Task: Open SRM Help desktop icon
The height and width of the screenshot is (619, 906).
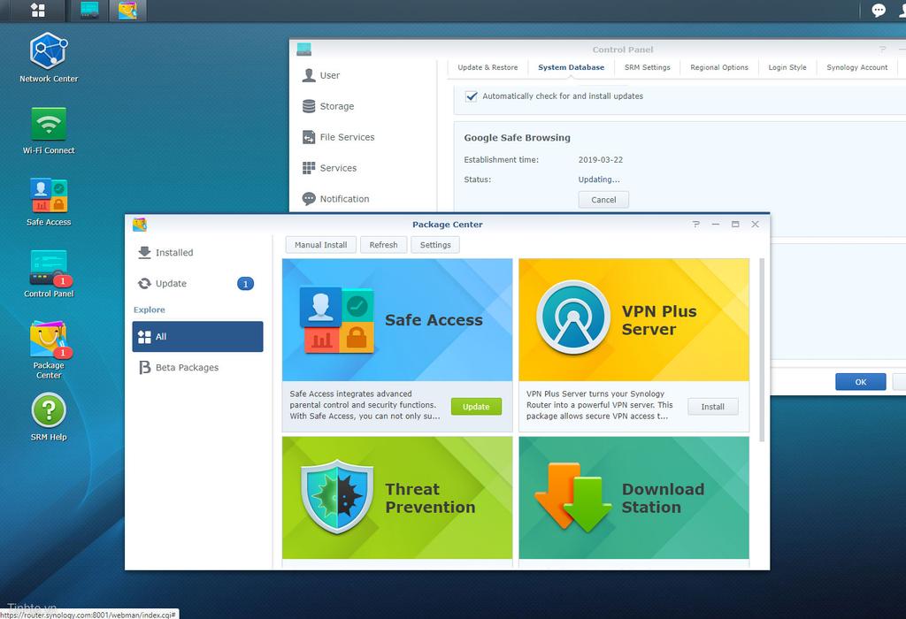Action: 49,416
